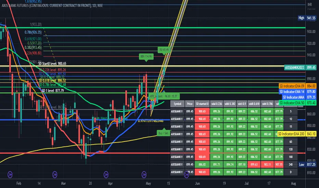Select the 0.236(908.80) Fibonacci level label
This screenshot has height=188, width=319.
[x=33, y=53]
